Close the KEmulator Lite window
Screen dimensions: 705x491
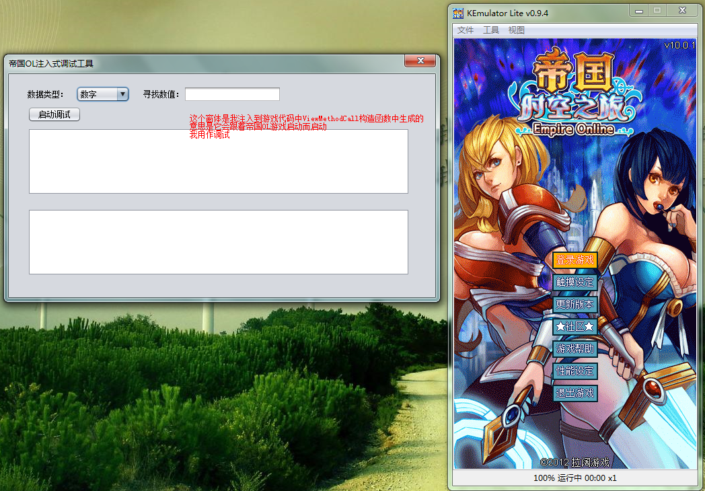click(682, 11)
